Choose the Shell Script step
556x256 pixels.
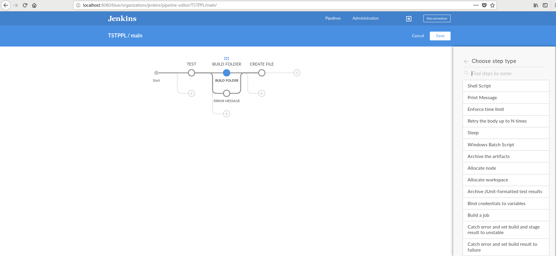tap(506, 86)
